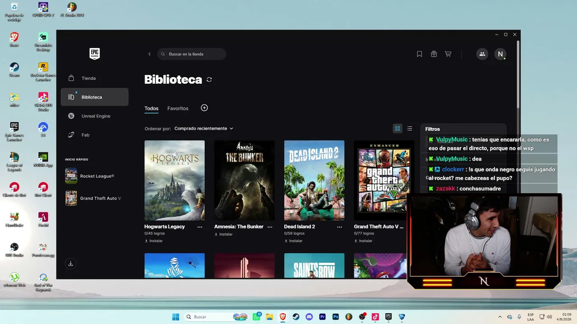Switch library to list view
The width and height of the screenshot is (577, 324).
(409, 129)
